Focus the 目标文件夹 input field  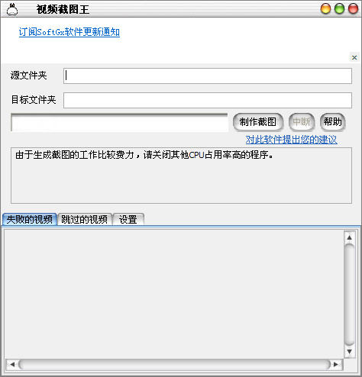pos(208,100)
